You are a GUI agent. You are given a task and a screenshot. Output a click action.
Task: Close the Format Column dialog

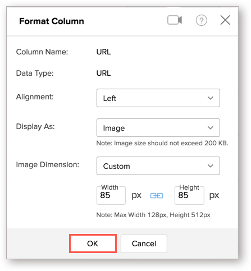225,20
